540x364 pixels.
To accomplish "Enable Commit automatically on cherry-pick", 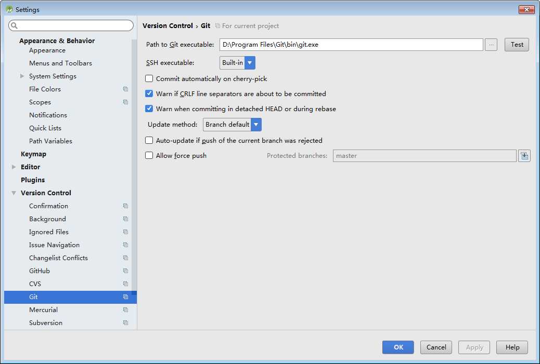I will coord(149,79).
